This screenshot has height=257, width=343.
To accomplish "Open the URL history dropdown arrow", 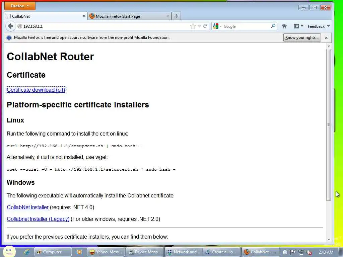I will coord(199,26).
